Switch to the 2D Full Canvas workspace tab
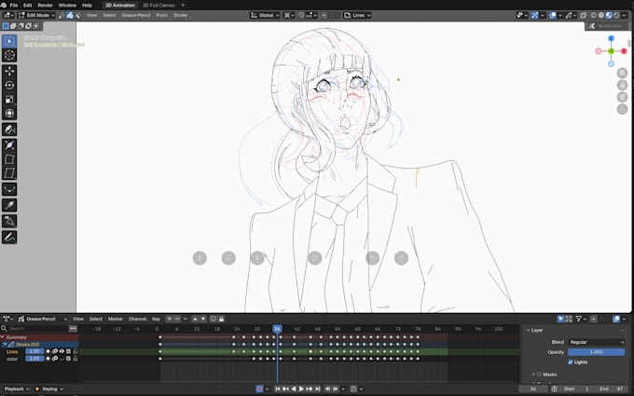The width and height of the screenshot is (634, 396). pos(158,6)
